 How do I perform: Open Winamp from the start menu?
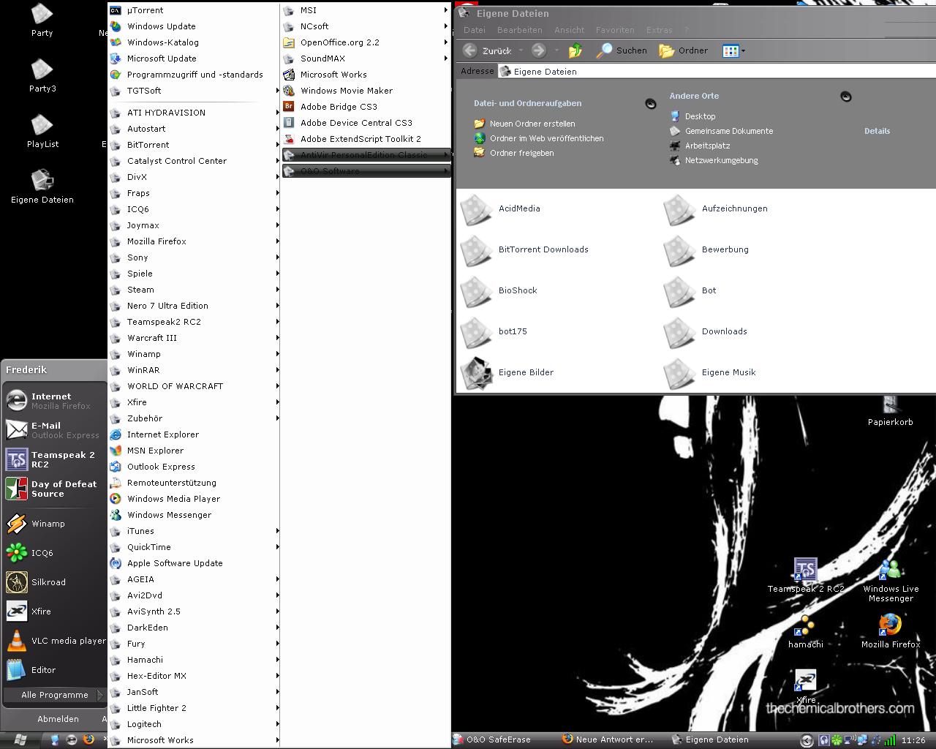[x=48, y=524]
